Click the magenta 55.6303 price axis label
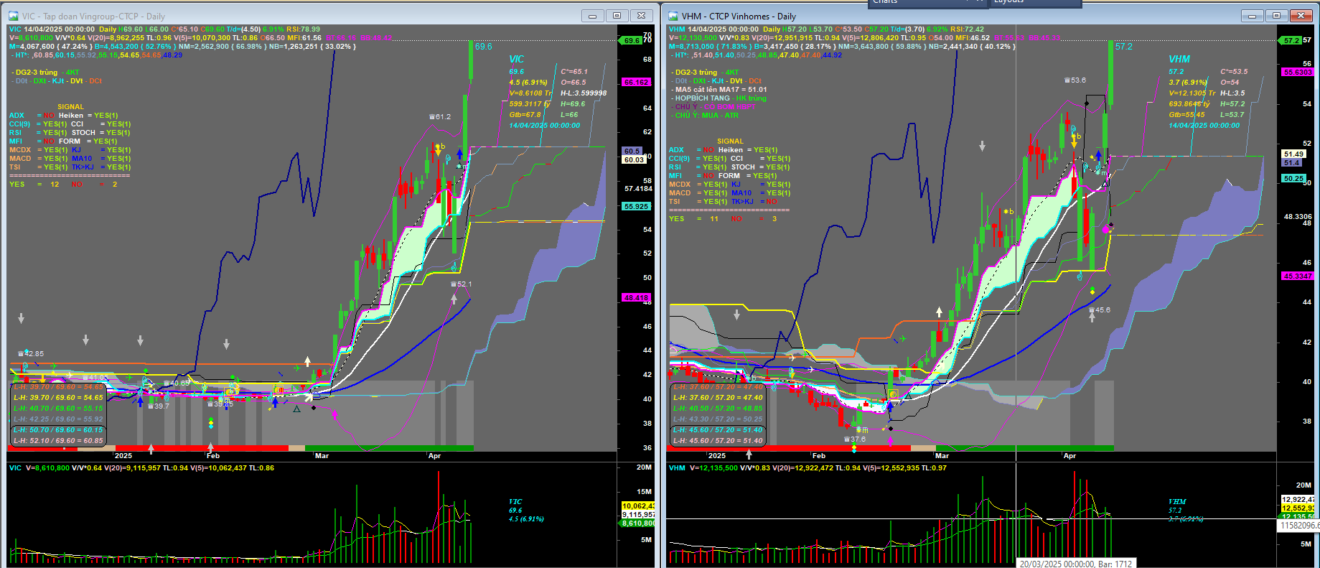The height and width of the screenshot is (568, 1320). [1298, 73]
